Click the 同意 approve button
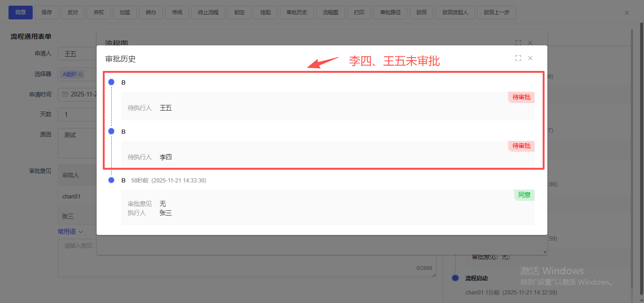This screenshot has height=303, width=644. pos(20,12)
